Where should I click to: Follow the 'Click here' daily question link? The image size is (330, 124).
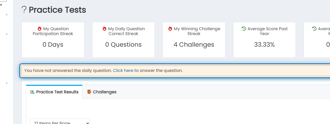coord(123,70)
